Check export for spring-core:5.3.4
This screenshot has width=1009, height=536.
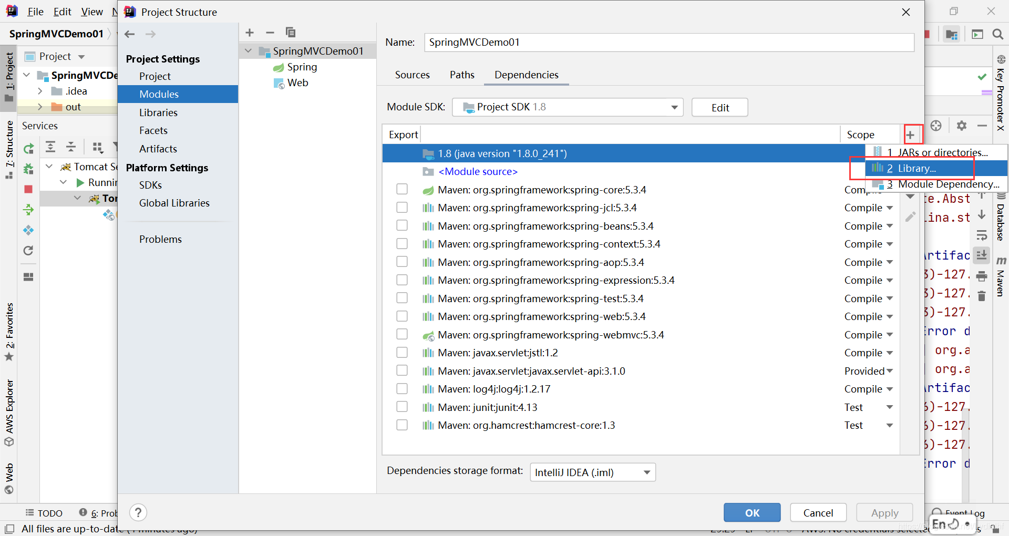(x=402, y=189)
